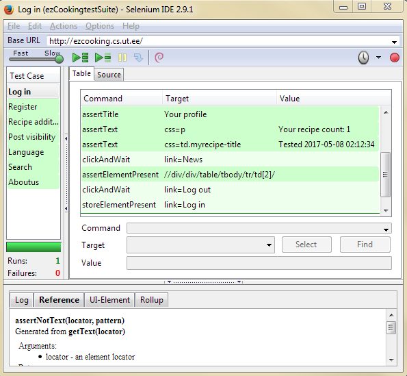407x376 pixels.
Task: Click the scheduler clock icon
Action: click(363, 58)
